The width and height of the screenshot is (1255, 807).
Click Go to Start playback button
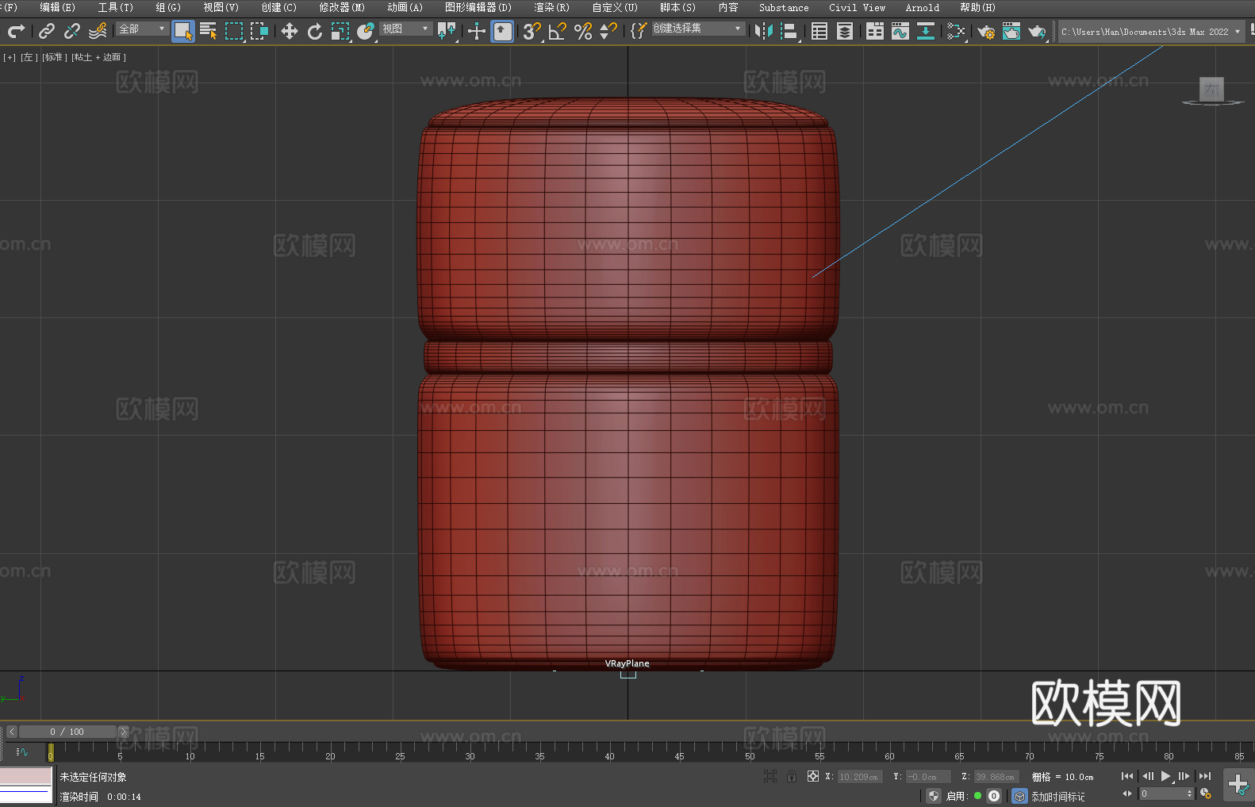(x=1127, y=776)
